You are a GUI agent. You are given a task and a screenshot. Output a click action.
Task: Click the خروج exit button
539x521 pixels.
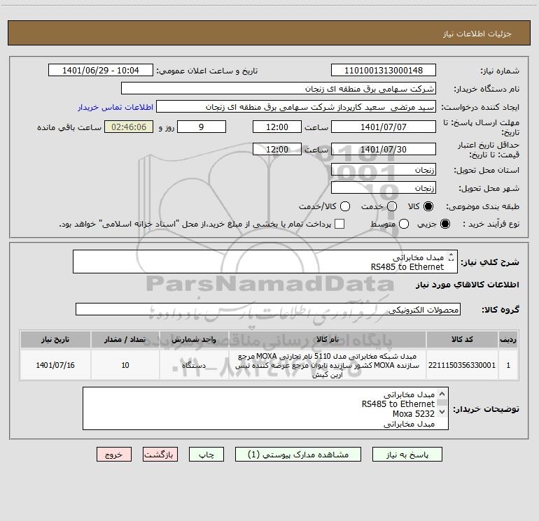click(114, 455)
